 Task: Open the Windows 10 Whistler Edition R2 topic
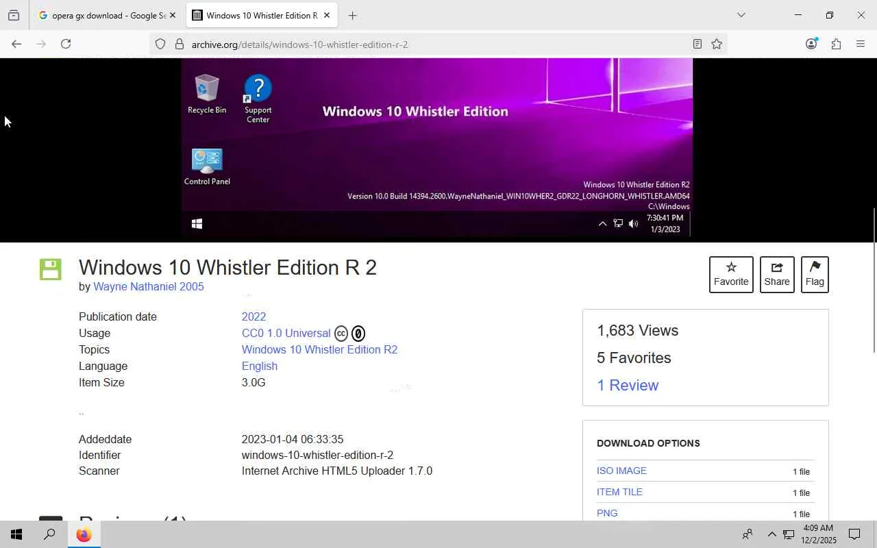pos(319,349)
